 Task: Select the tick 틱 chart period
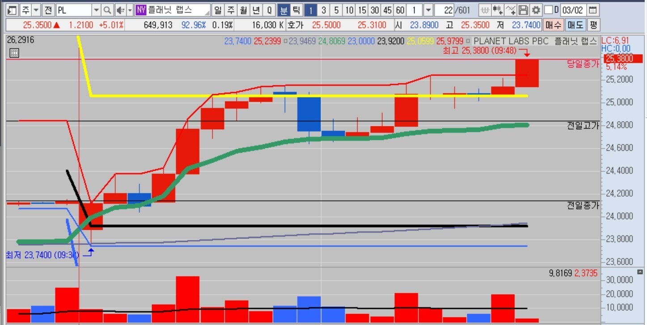(x=296, y=10)
